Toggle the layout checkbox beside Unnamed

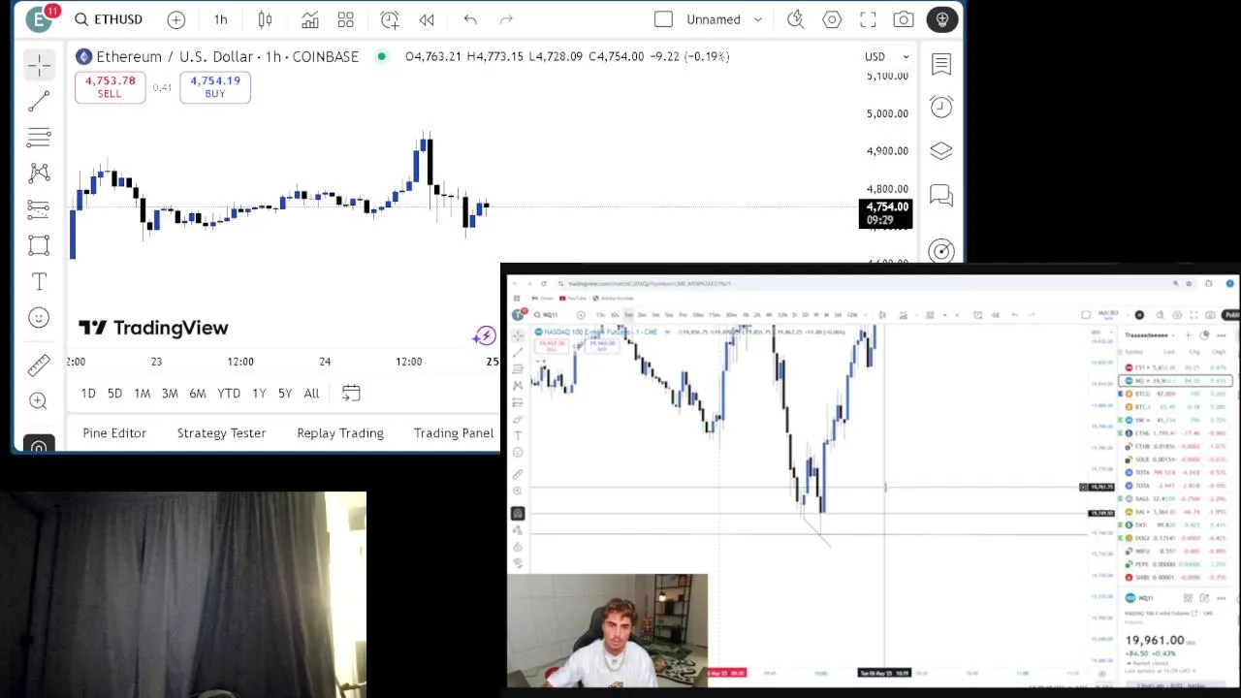point(663,19)
